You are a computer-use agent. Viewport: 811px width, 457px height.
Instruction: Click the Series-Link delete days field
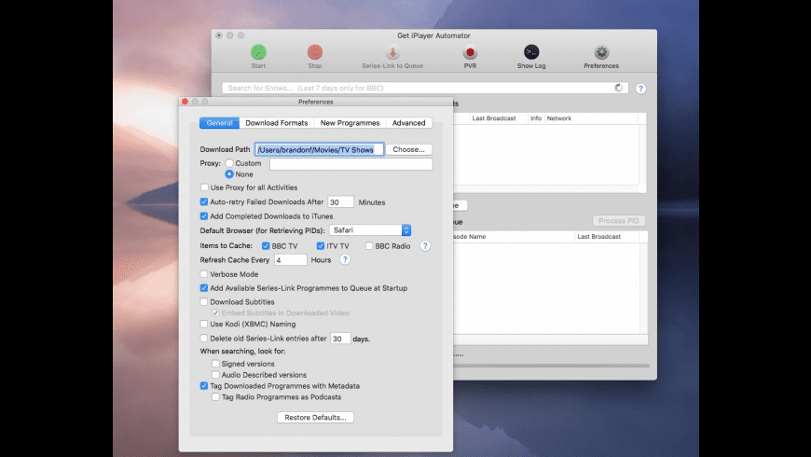point(340,339)
